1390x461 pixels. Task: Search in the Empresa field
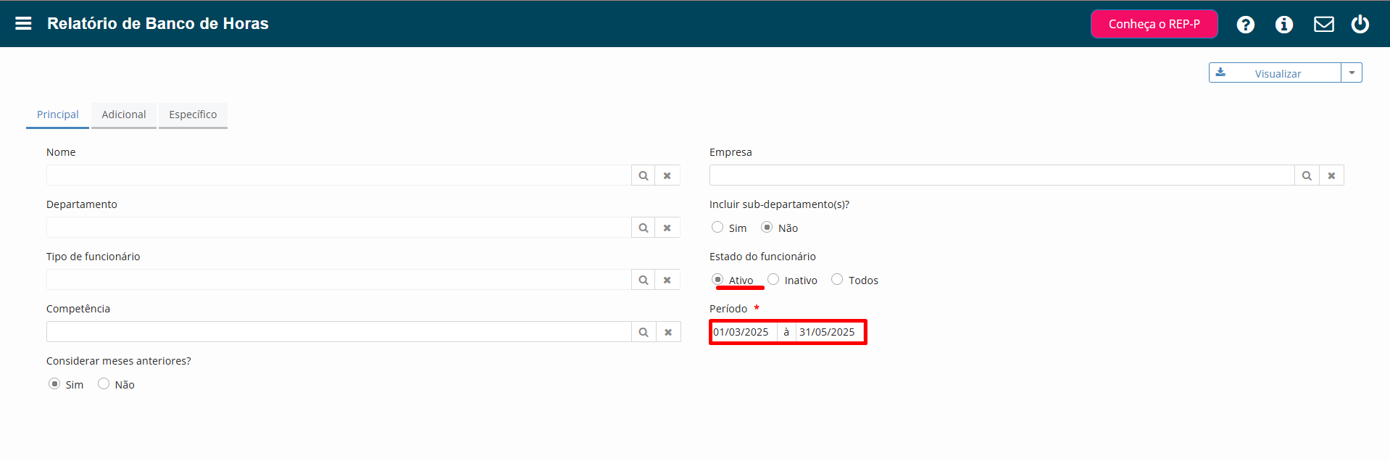coord(1307,175)
